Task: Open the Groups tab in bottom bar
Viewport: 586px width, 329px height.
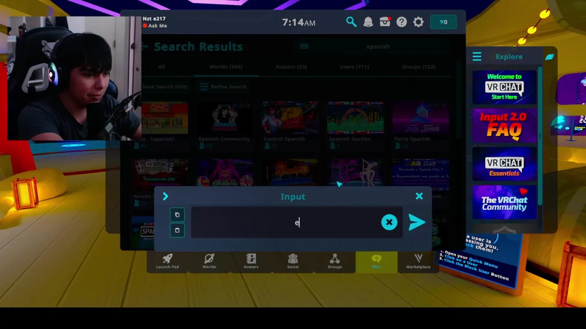Action: (335, 261)
